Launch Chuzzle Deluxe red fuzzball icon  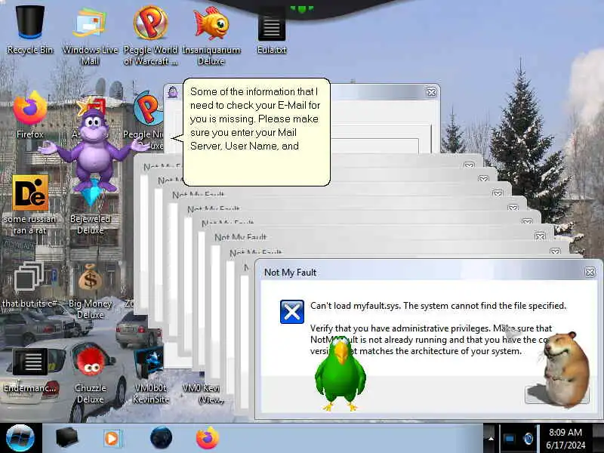click(90, 374)
